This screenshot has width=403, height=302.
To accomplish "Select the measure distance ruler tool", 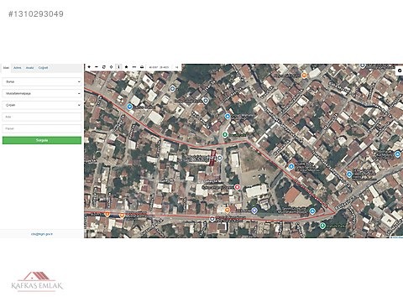I will pos(134,67).
